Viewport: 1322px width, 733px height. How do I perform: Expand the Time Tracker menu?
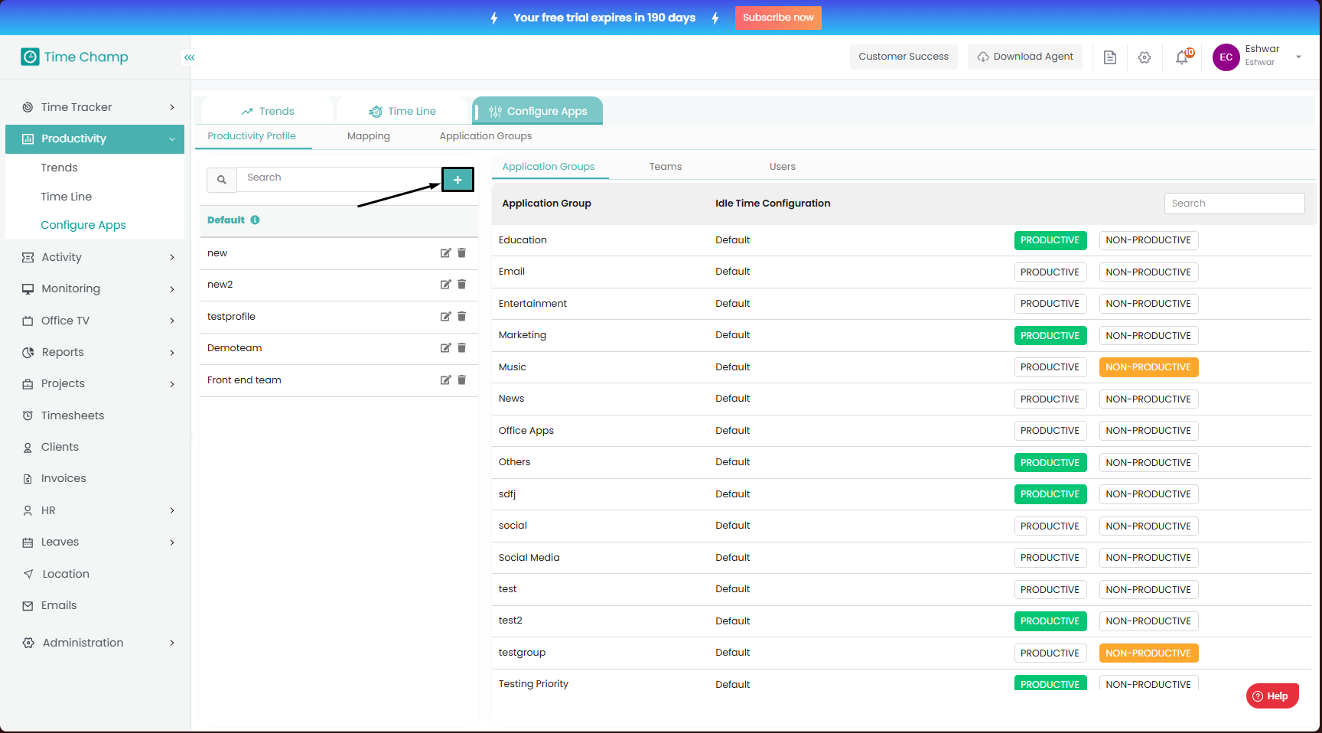pyautogui.click(x=95, y=107)
